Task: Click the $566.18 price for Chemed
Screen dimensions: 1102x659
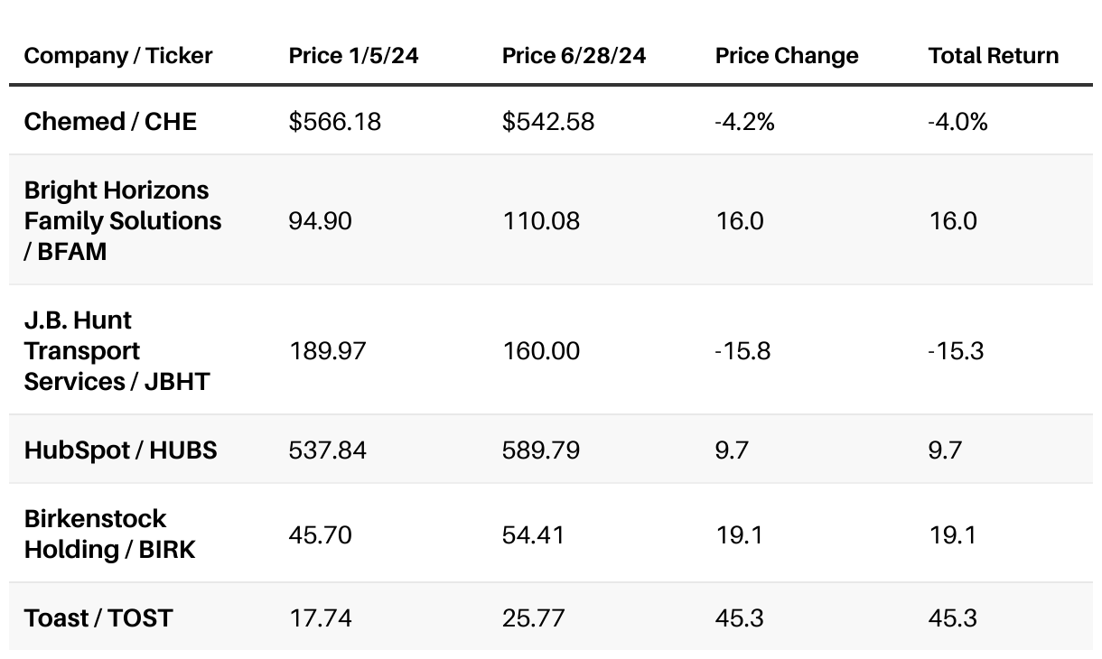Action: [335, 121]
